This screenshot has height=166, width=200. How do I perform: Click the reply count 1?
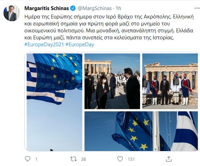tap(37, 159)
